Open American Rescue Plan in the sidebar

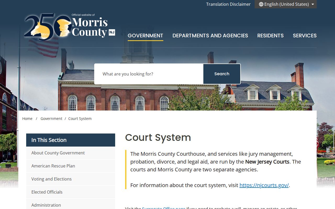(x=71, y=166)
